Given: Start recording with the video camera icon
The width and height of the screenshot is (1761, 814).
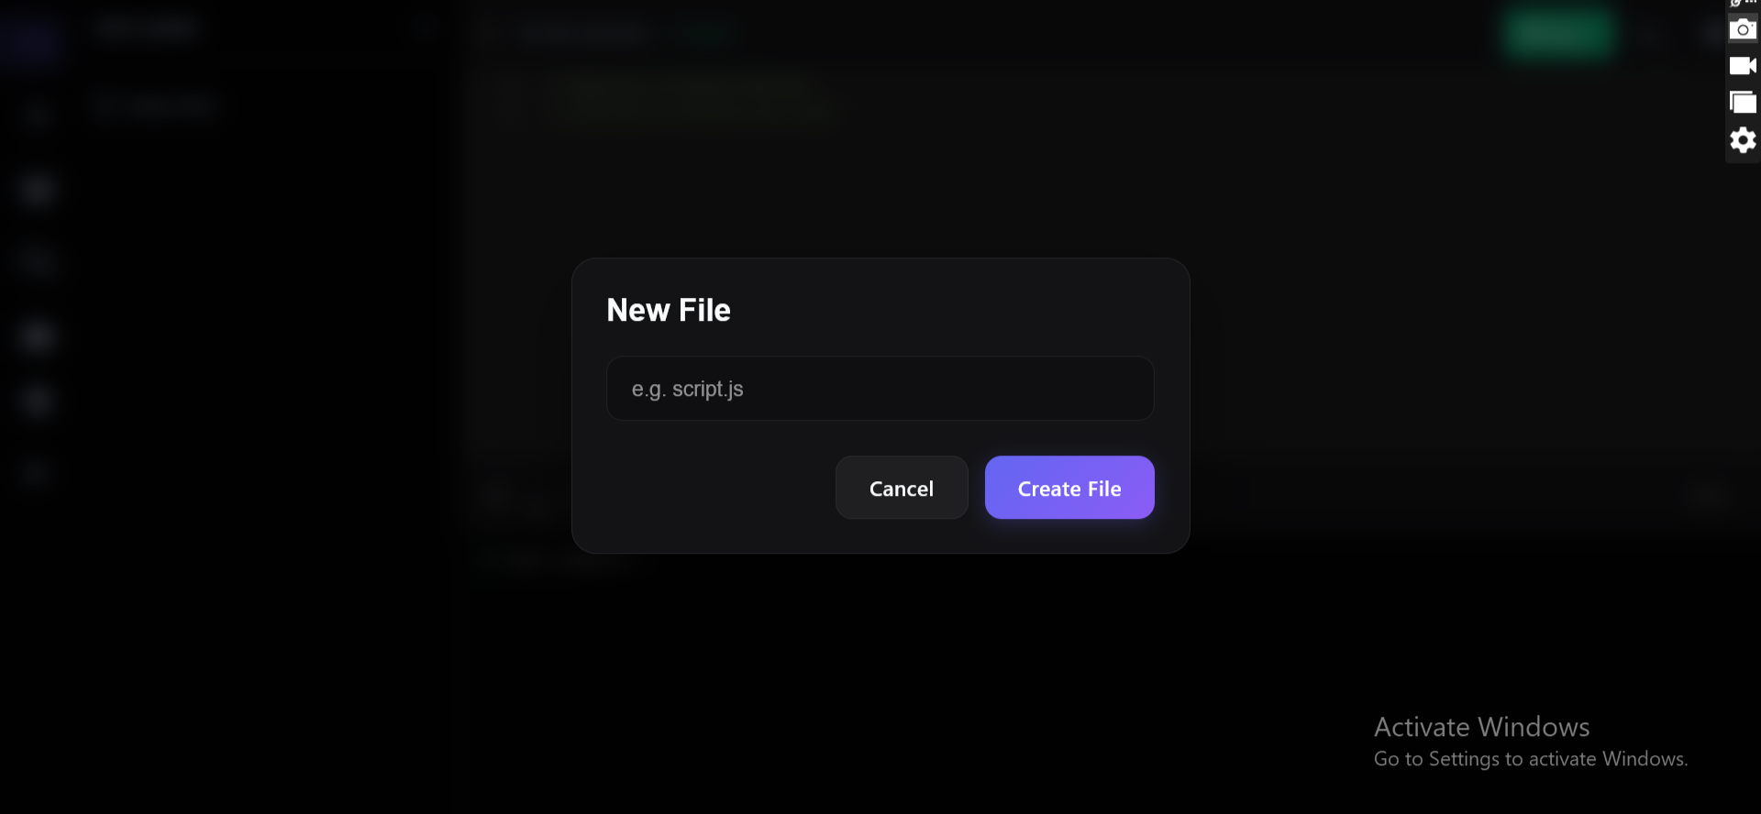Looking at the screenshot, I should pyautogui.click(x=1743, y=66).
